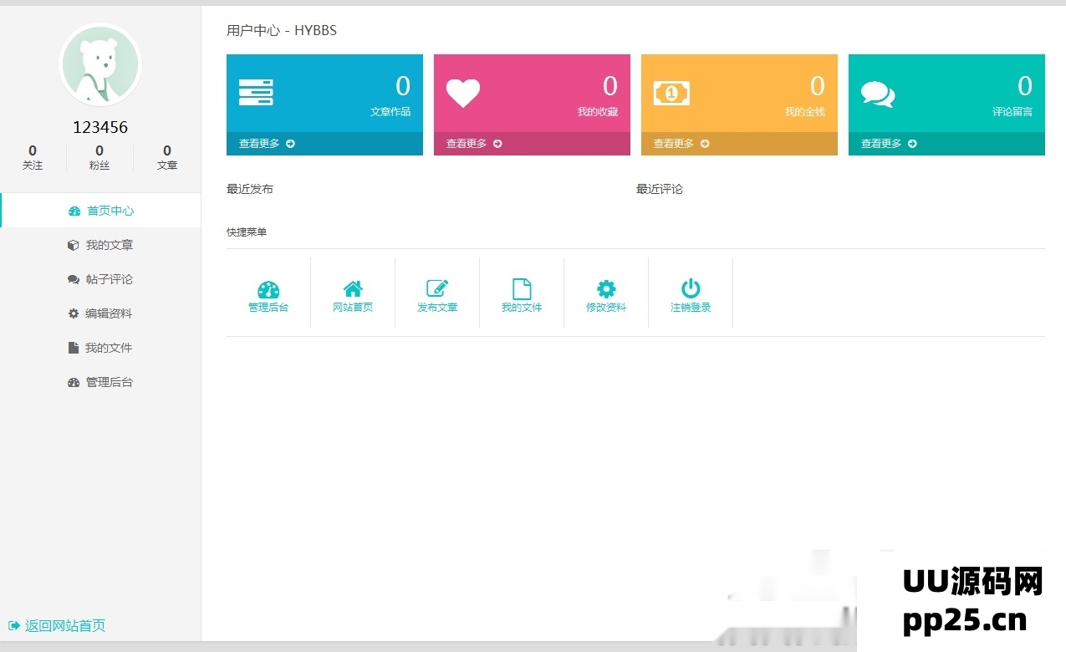Click the 粉丝 counter
Image resolution: width=1066 pixels, height=652 pixels.
click(x=99, y=157)
